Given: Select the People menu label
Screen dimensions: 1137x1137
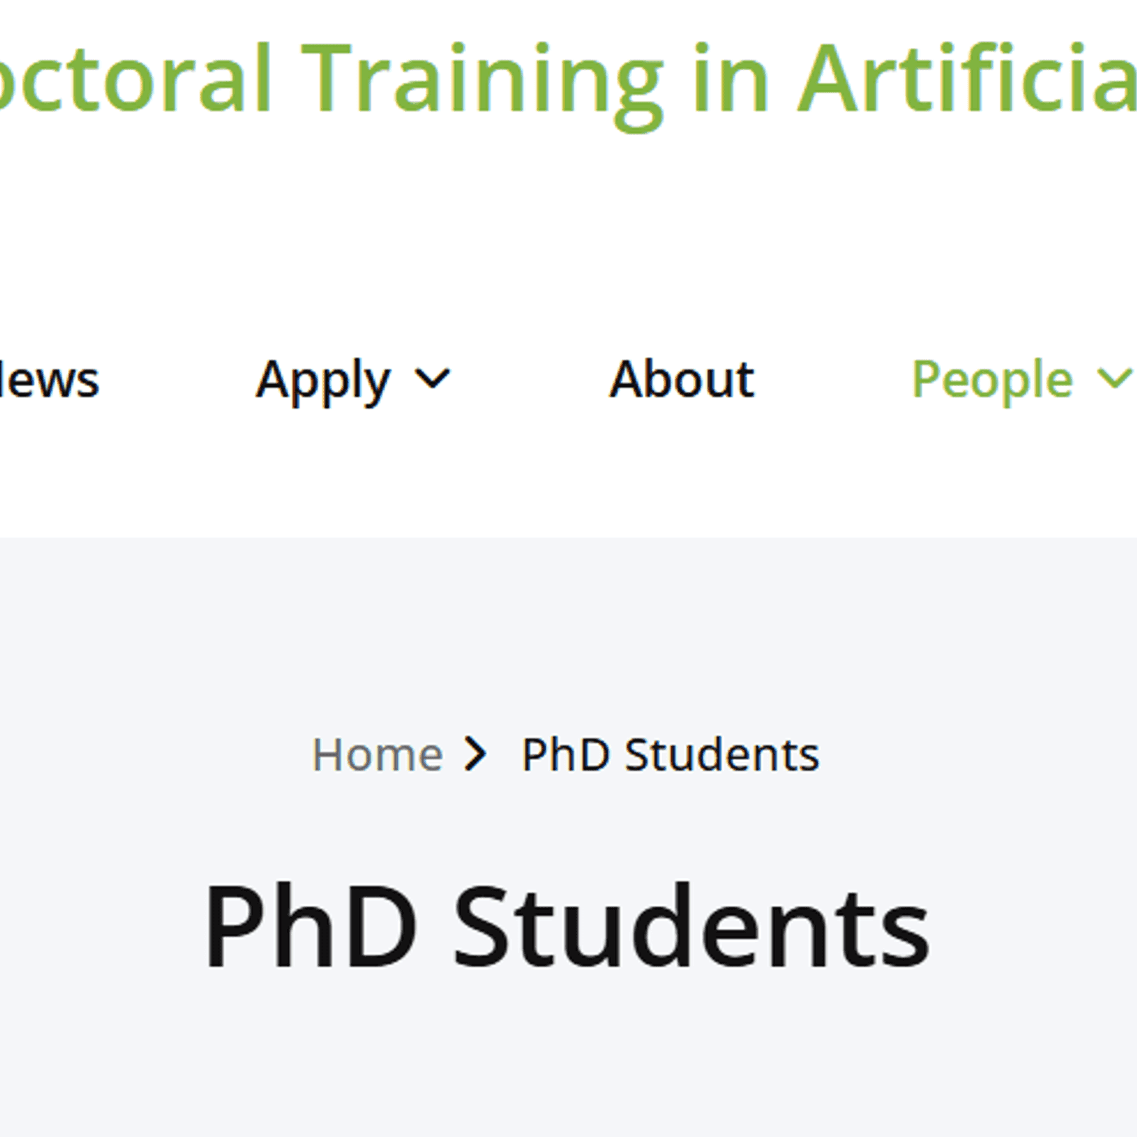Looking at the screenshot, I should tap(992, 380).
